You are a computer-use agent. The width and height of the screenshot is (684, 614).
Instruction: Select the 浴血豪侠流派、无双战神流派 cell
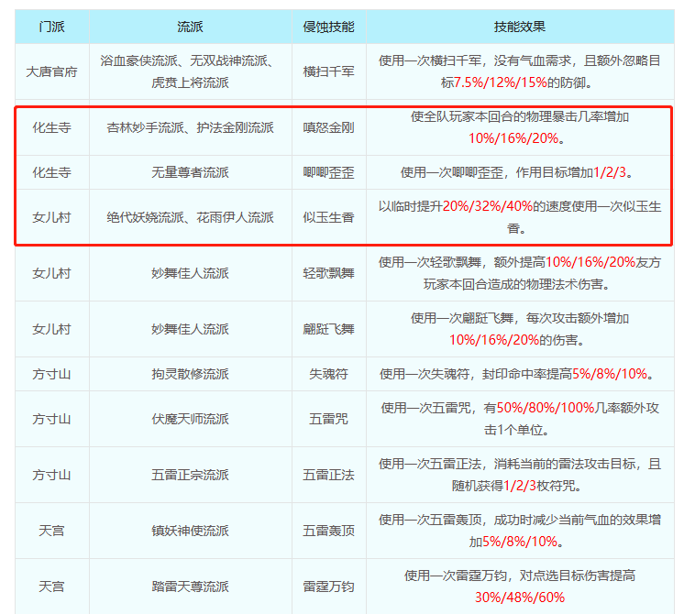[x=190, y=71]
